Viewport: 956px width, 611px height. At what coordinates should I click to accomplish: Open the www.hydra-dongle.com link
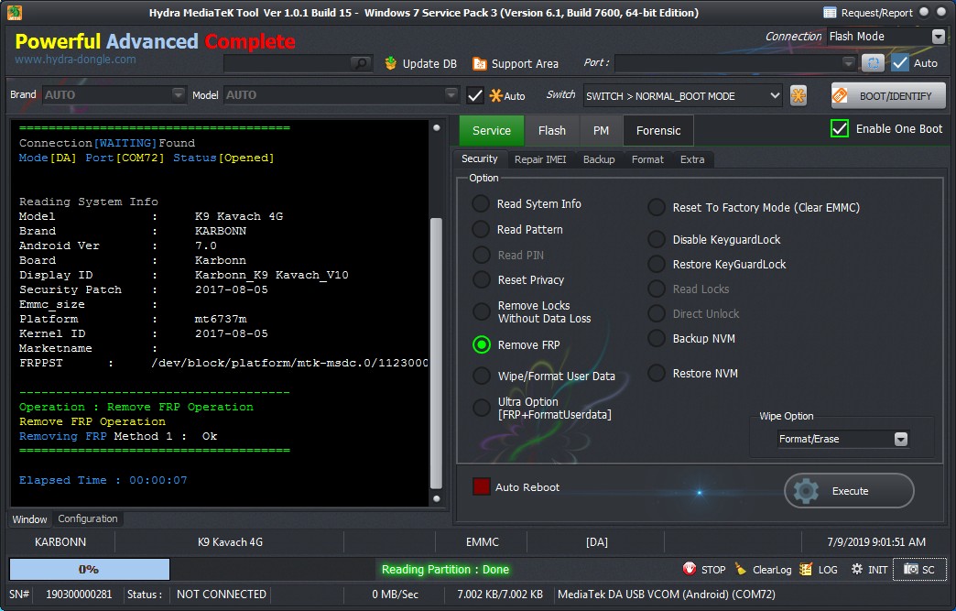pos(75,60)
